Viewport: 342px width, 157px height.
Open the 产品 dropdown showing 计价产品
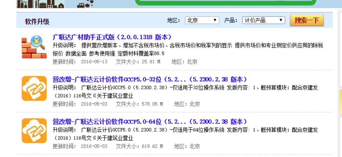[x=264, y=20]
